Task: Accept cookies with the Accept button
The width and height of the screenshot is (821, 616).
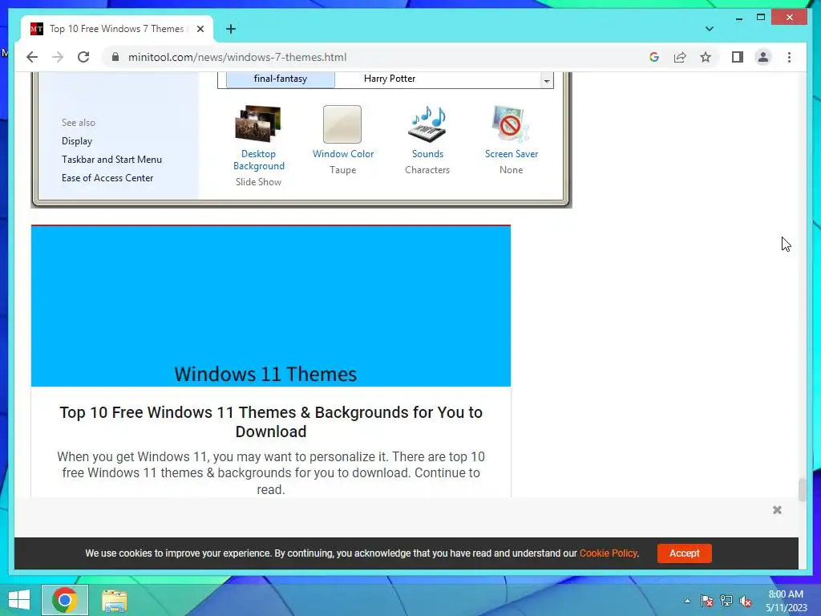Action: pos(685,553)
